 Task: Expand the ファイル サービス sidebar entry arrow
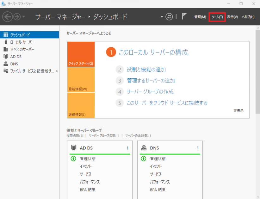57,71
